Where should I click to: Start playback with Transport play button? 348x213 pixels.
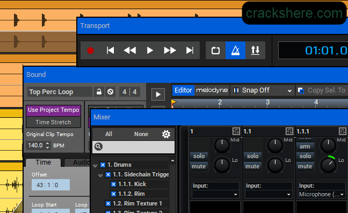150,51
